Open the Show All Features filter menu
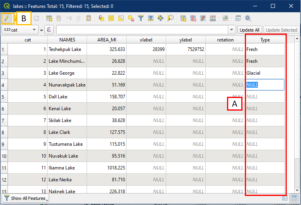Screen dimensions: 301x205 point(25,198)
